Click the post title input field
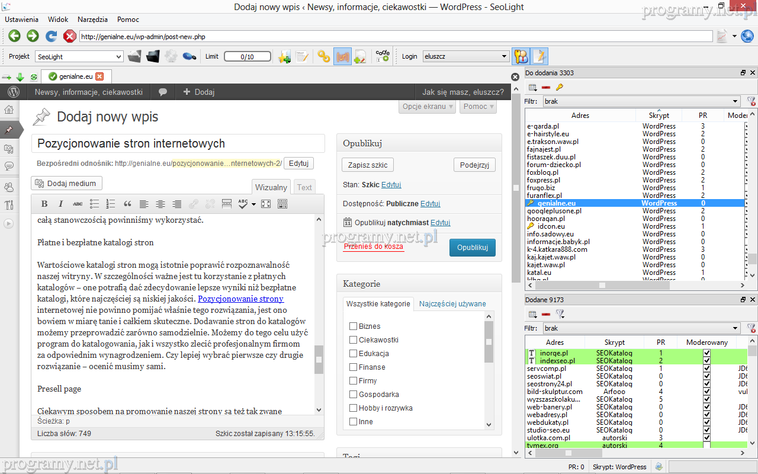Image resolution: width=758 pixels, height=474 pixels. [178, 143]
